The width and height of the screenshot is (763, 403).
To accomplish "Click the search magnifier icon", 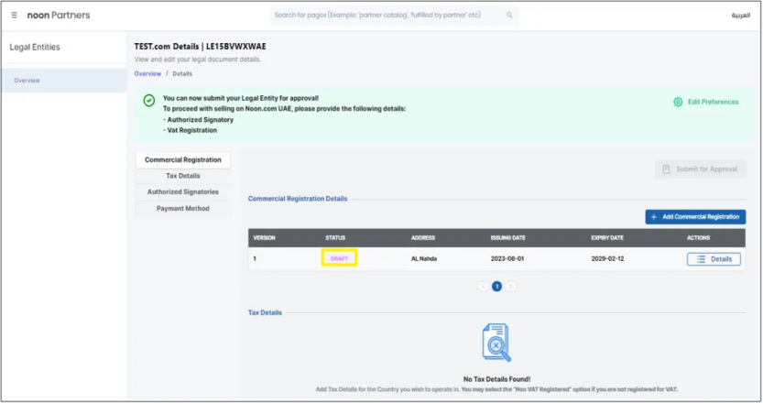I will click(509, 16).
